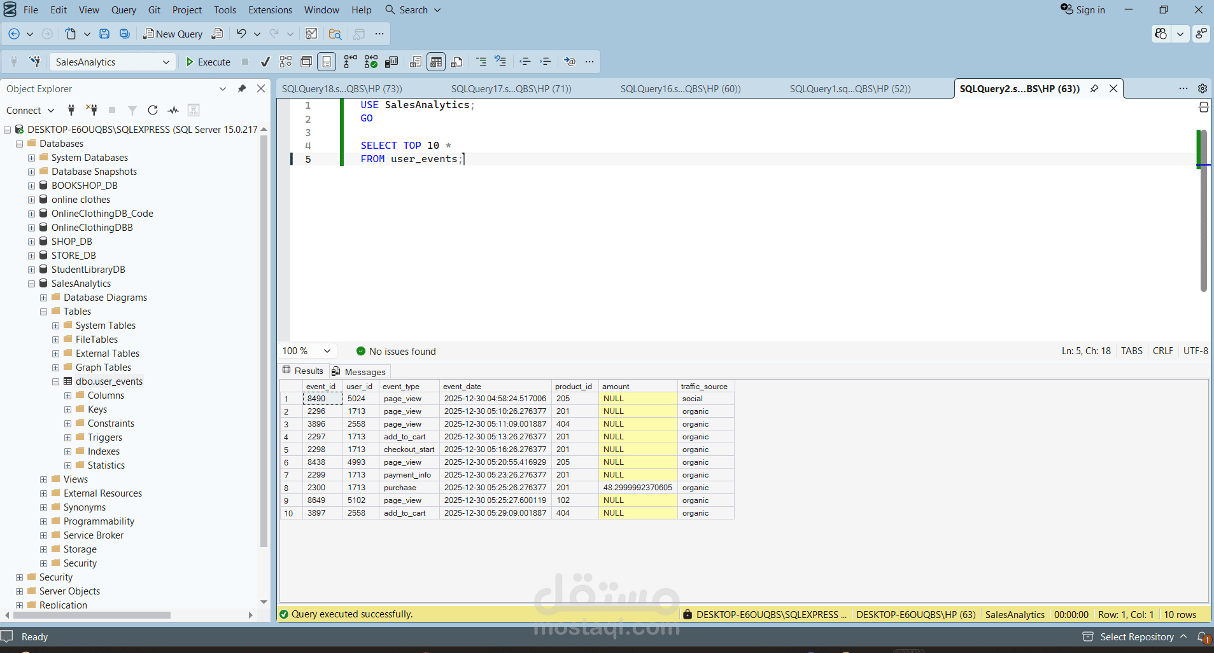Click the Object Explorer horizontal scrollbar
This screenshot has width=1214, height=653.
(x=92, y=615)
